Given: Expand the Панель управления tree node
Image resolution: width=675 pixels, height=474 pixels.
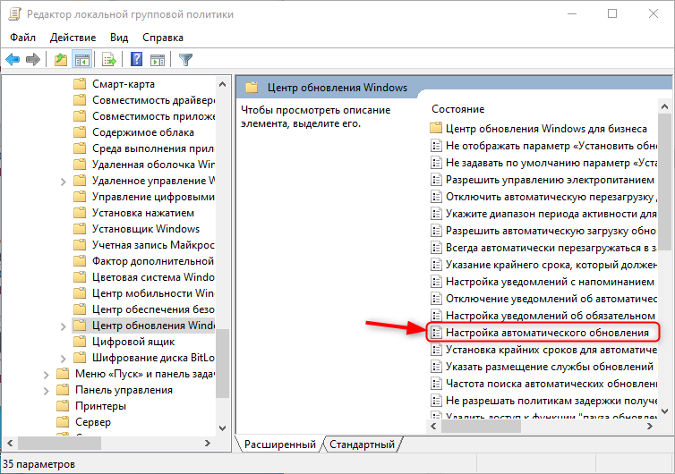Looking at the screenshot, I should pos(46,391).
